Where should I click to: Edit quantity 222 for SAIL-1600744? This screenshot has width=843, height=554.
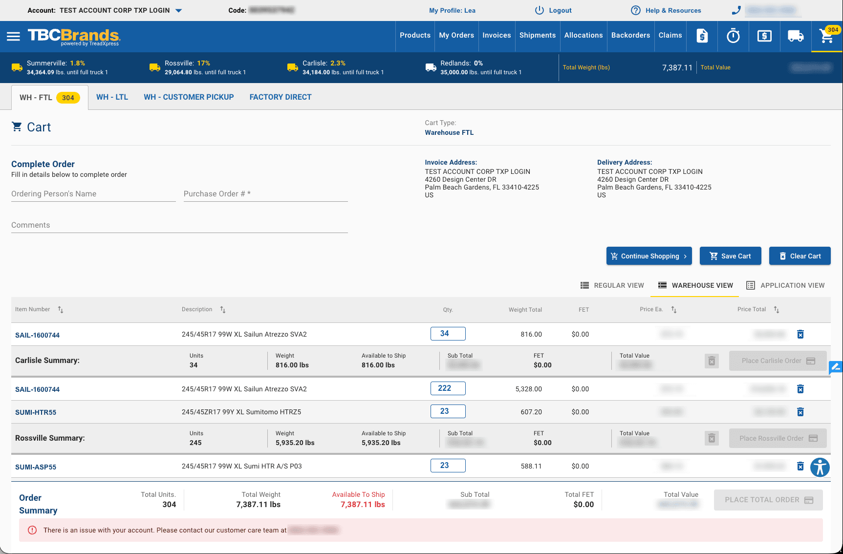(x=448, y=388)
